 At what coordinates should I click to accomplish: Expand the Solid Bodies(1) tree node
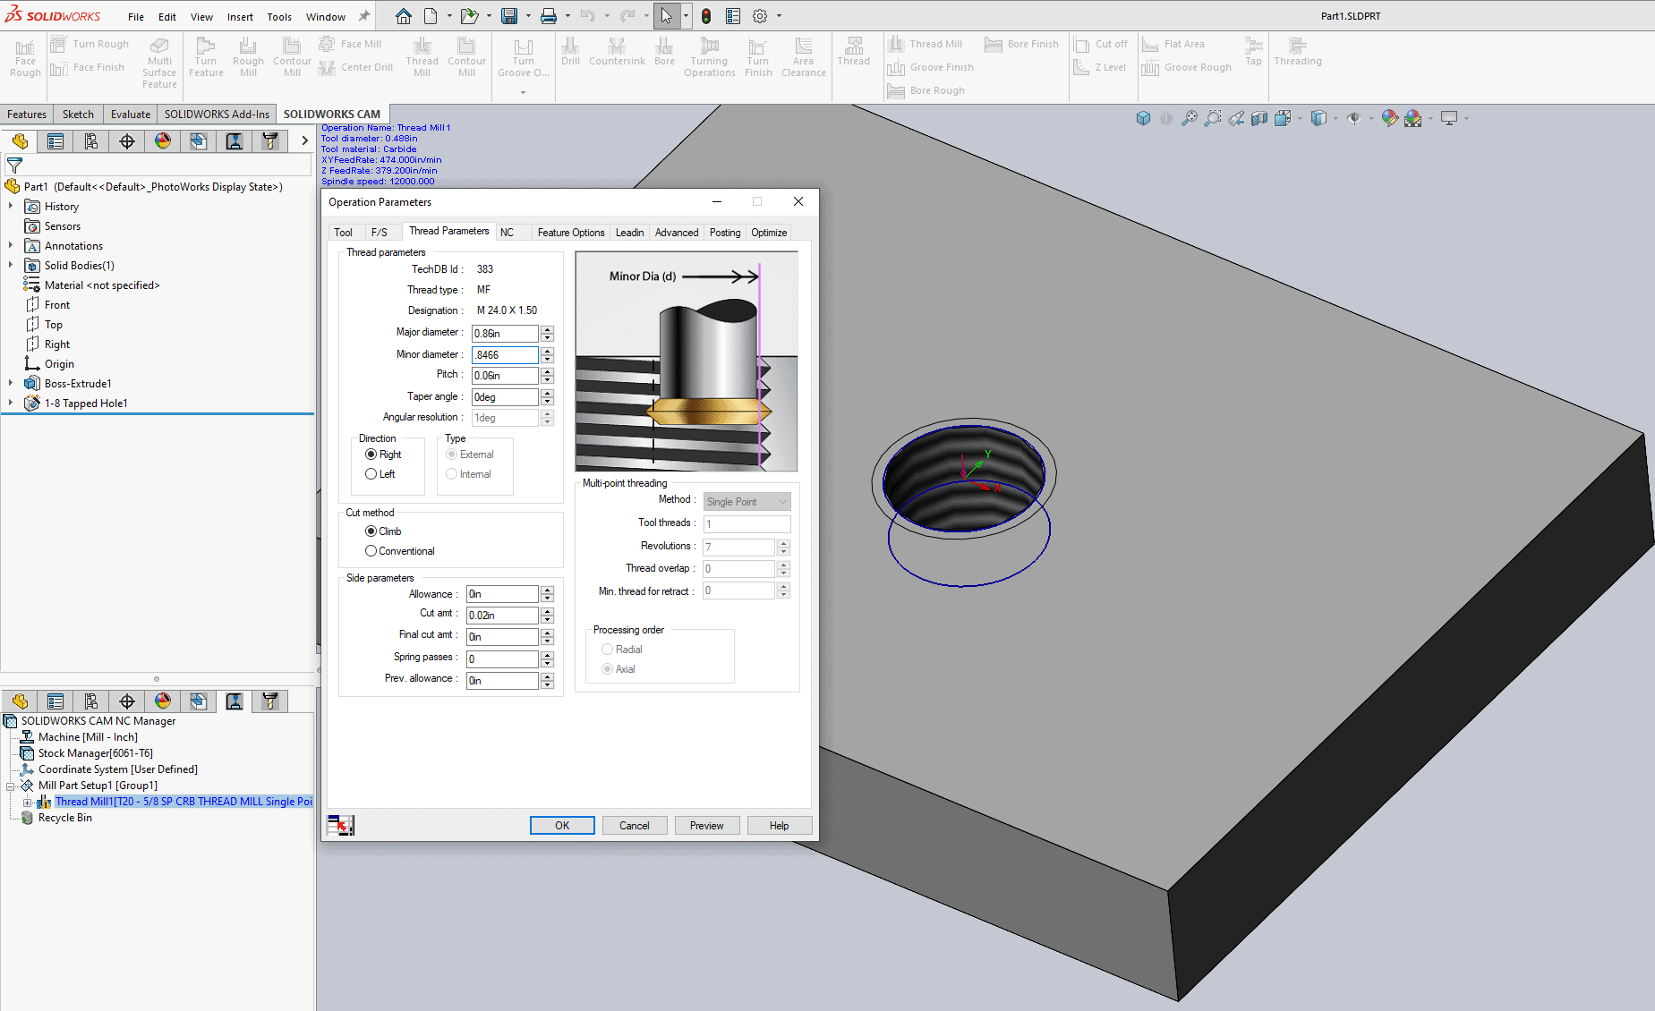click(x=11, y=266)
